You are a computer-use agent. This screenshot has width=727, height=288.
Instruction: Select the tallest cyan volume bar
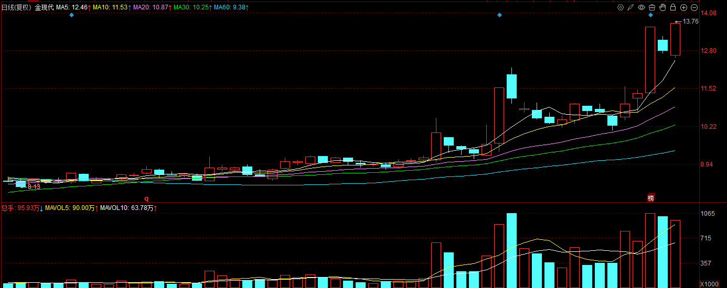511,250
